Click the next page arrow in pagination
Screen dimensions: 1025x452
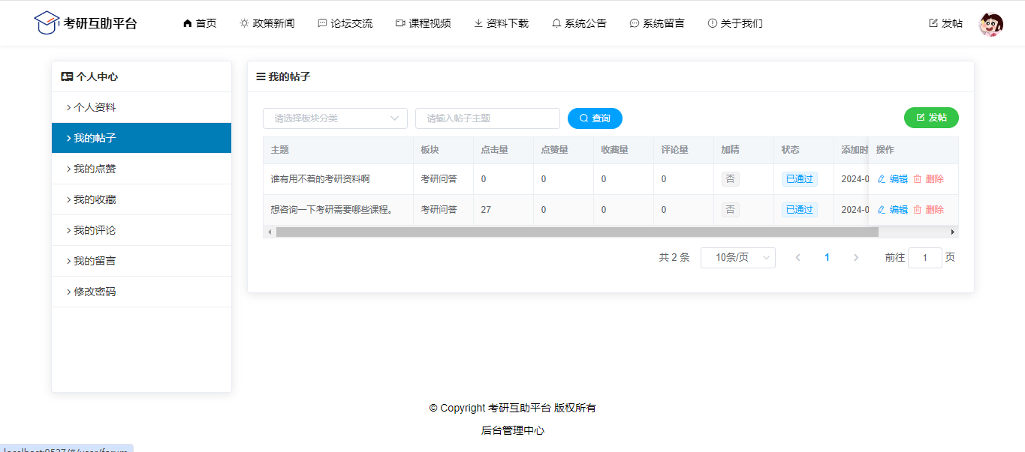click(856, 258)
